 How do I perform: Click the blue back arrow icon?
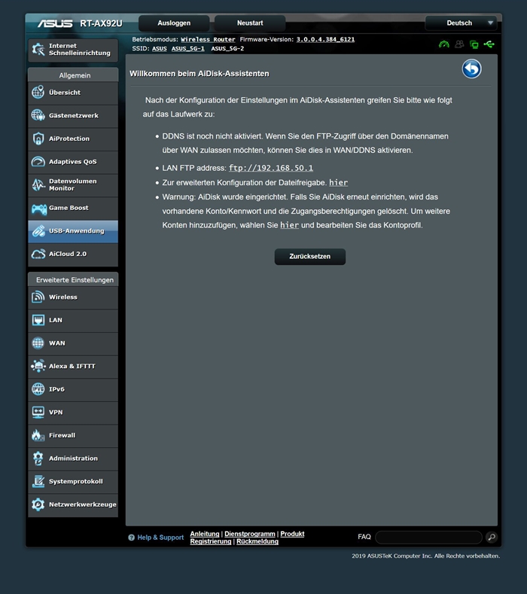(x=471, y=69)
